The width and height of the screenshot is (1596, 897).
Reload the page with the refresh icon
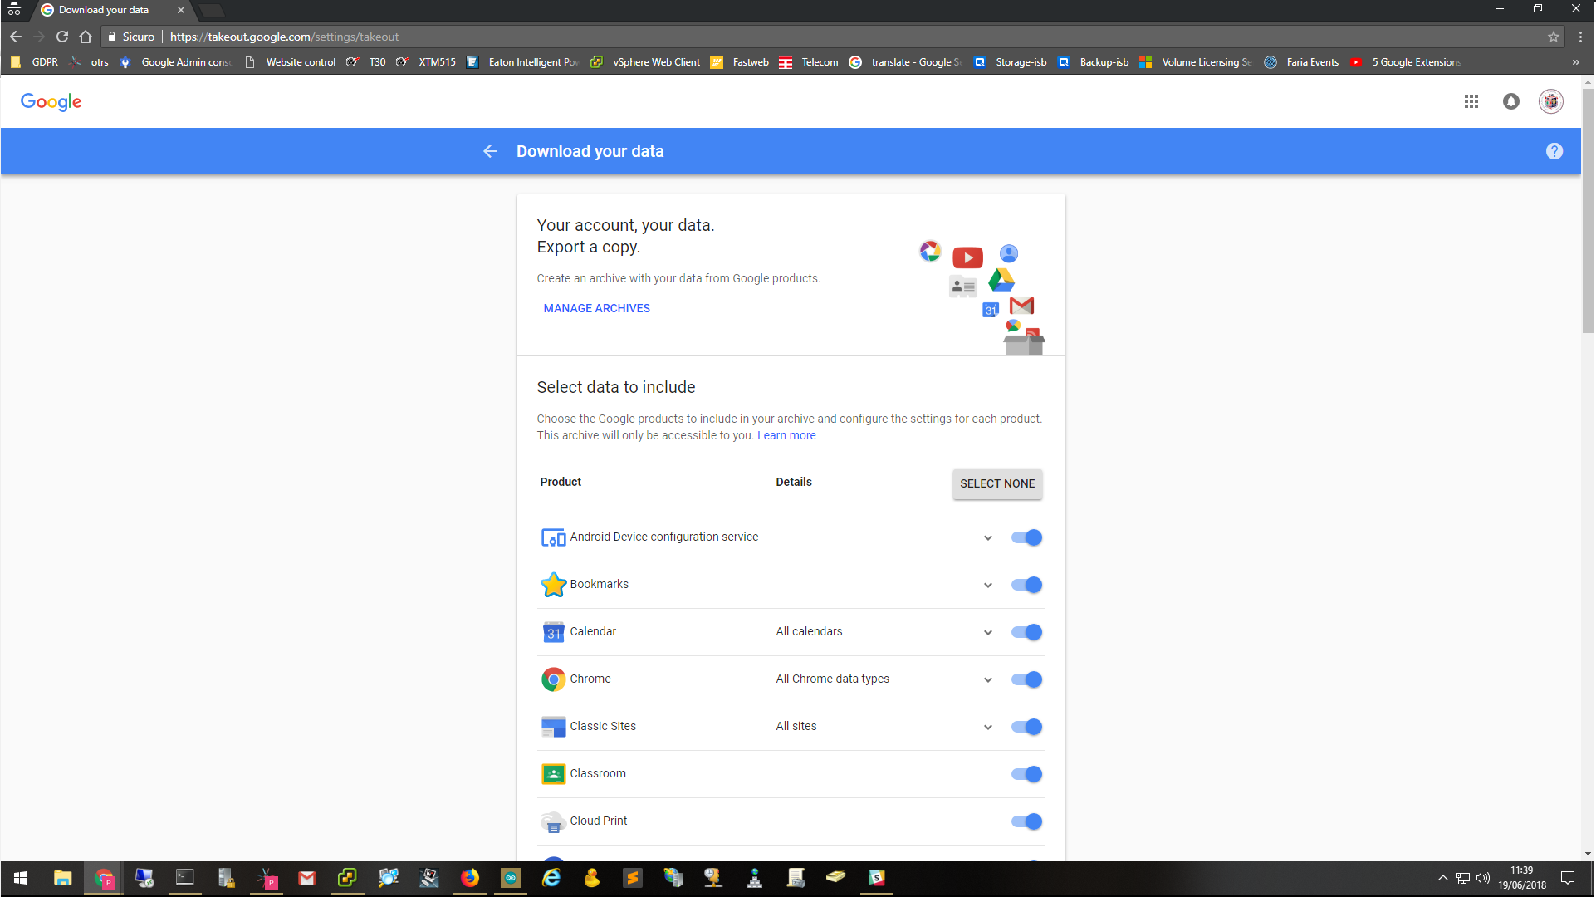point(62,37)
